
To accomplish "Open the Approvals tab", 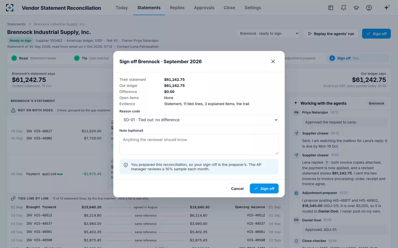I will [x=204, y=8].
